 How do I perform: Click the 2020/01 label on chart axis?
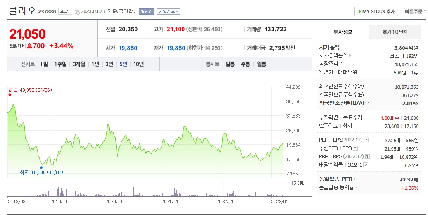[x=114, y=202]
